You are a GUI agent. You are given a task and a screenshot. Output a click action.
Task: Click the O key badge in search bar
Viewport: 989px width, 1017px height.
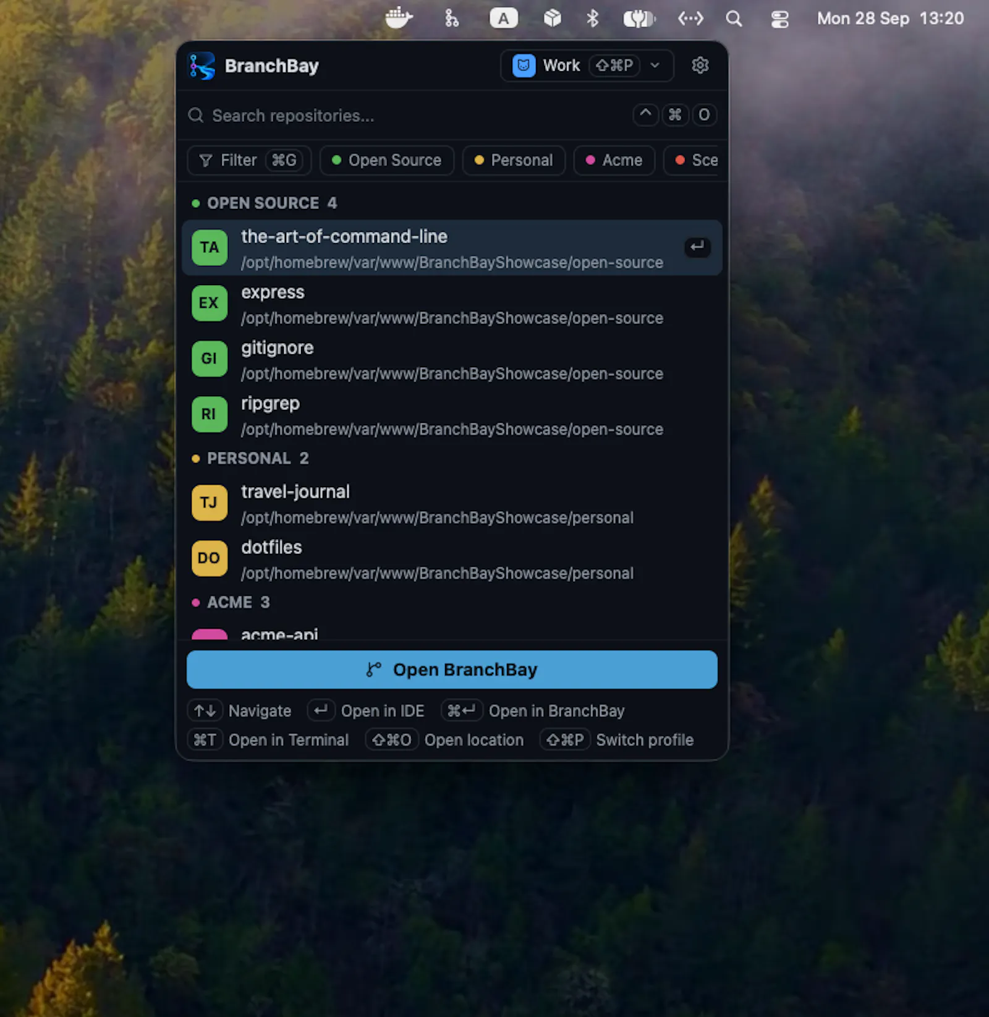(704, 115)
